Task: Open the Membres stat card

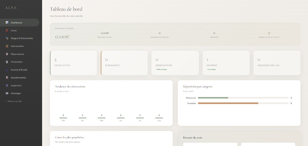Action: [226, 63]
